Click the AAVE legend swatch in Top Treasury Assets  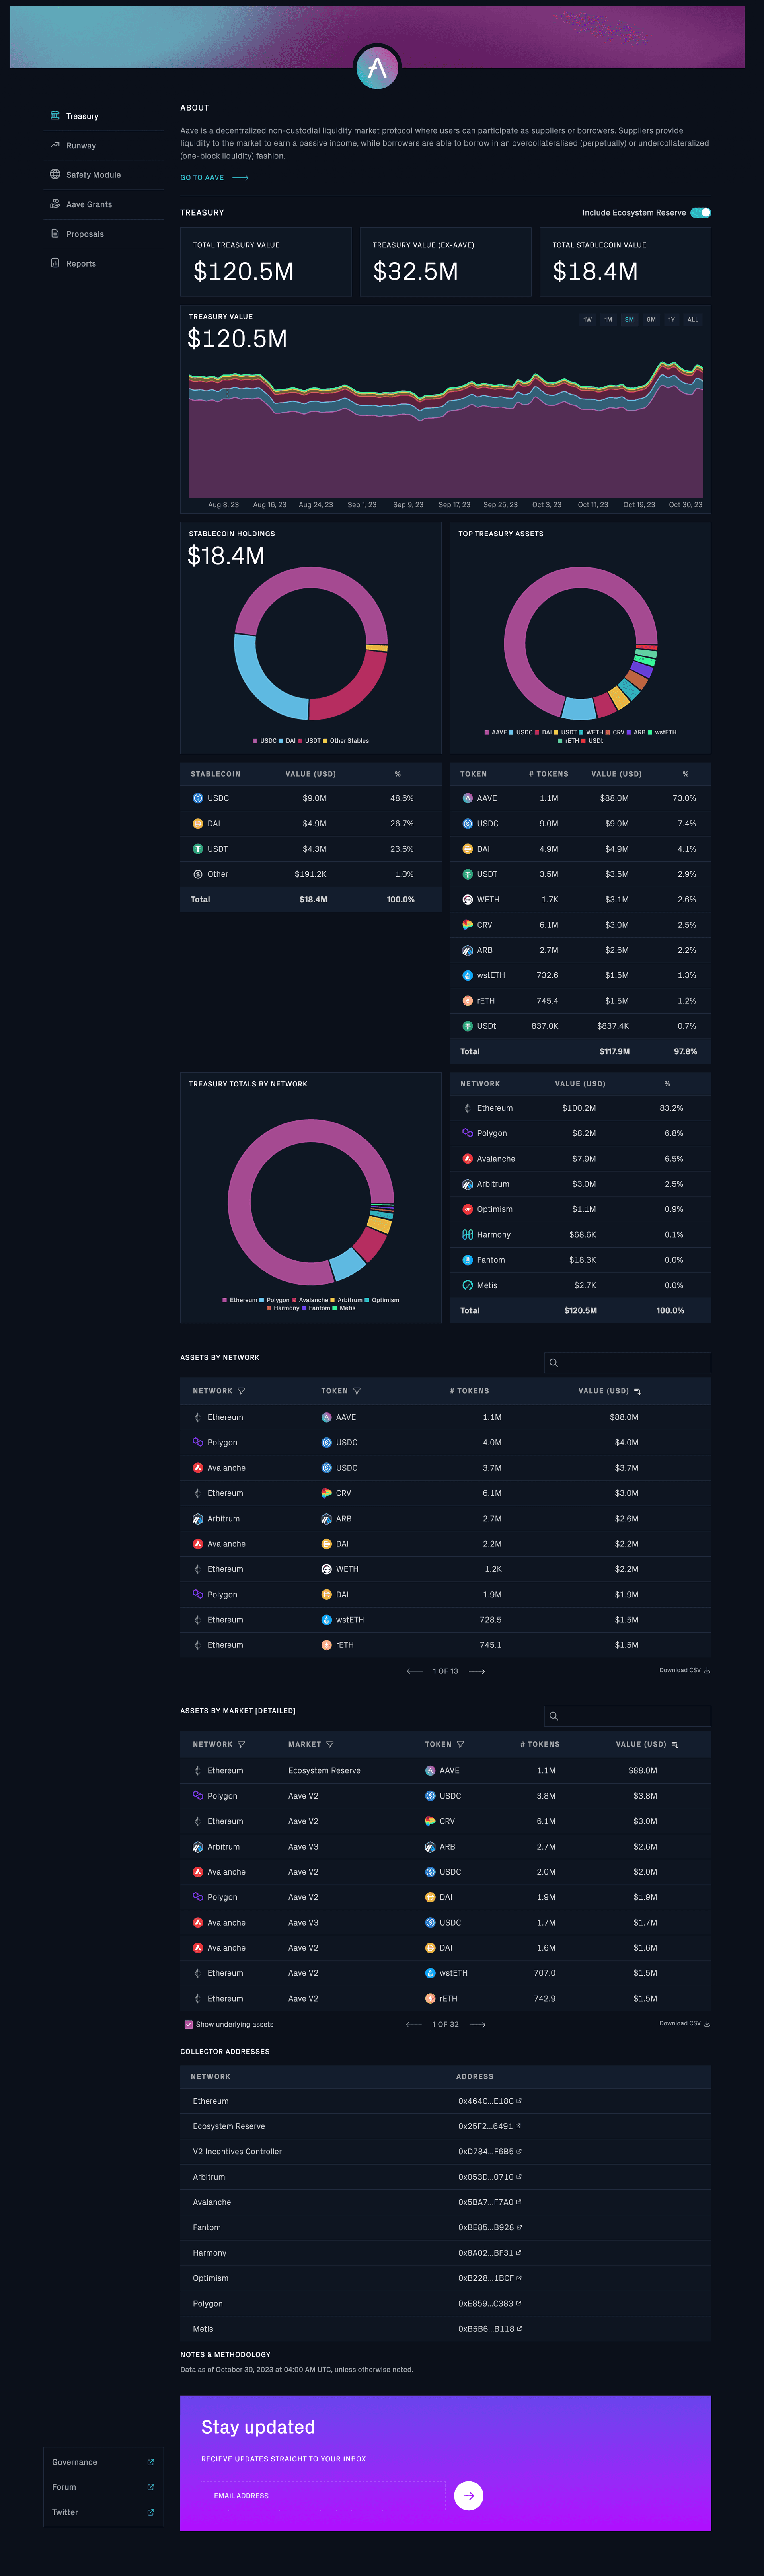pos(487,732)
